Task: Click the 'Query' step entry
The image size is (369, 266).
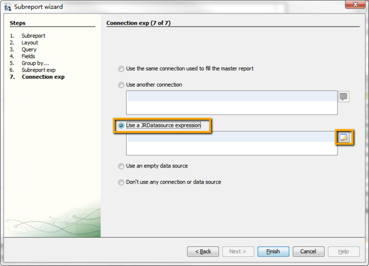Action: point(29,49)
